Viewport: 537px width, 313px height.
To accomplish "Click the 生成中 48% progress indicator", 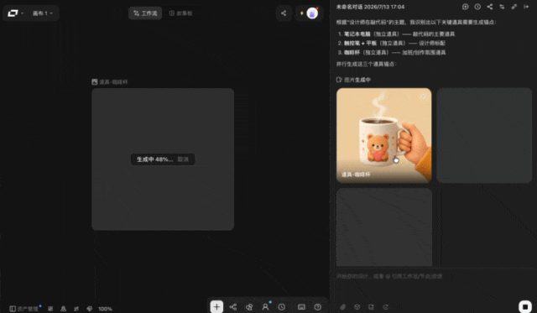I will [154, 159].
